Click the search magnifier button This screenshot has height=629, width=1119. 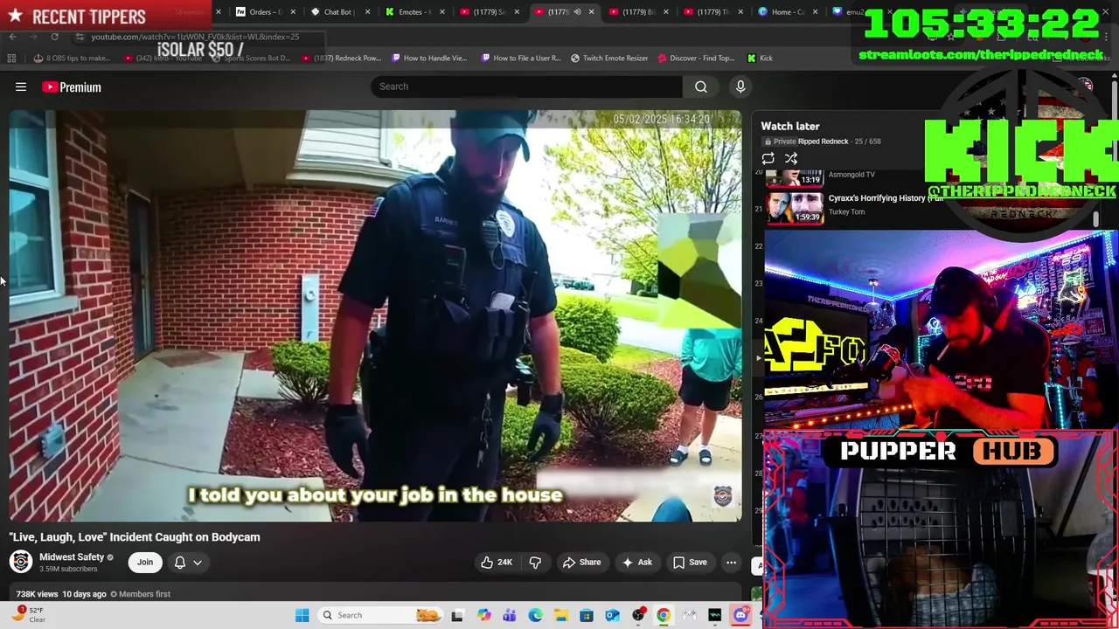701,86
